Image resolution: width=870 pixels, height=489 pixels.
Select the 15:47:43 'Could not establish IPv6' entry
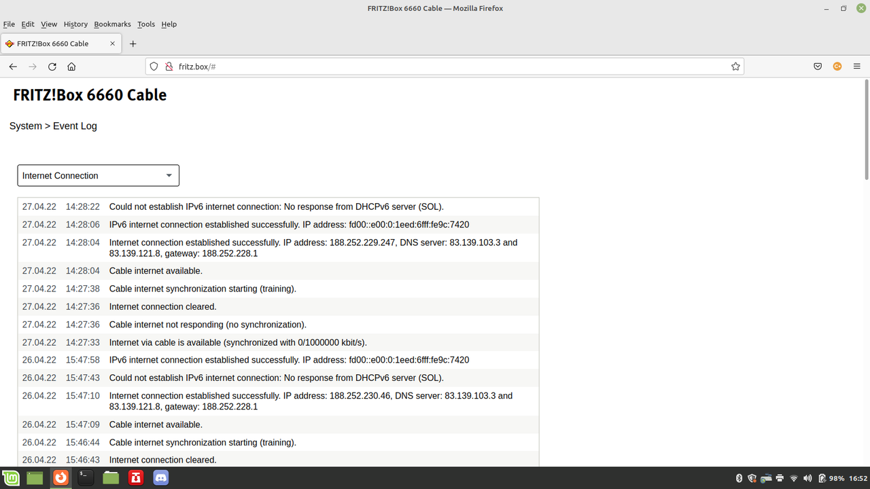(x=278, y=378)
